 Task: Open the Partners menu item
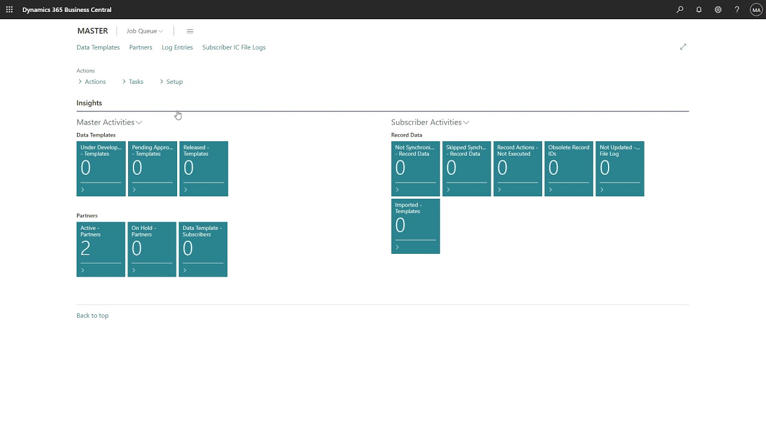(141, 47)
